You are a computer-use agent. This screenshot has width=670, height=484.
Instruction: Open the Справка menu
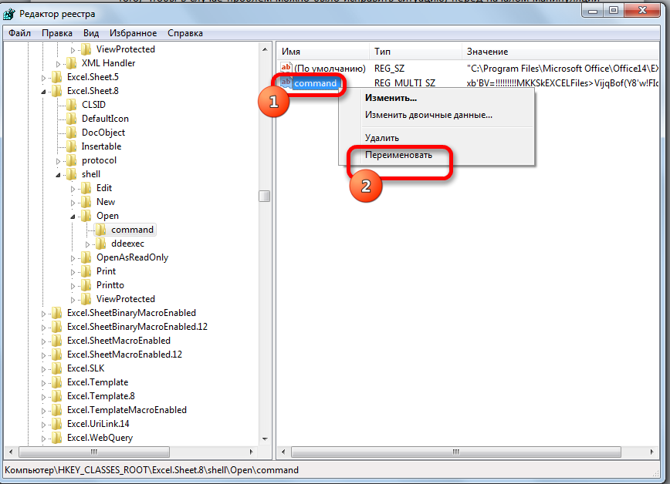(185, 33)
